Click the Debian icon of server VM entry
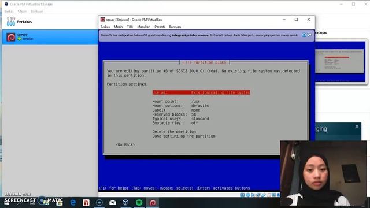370x208 pixels. click(11, 37)
